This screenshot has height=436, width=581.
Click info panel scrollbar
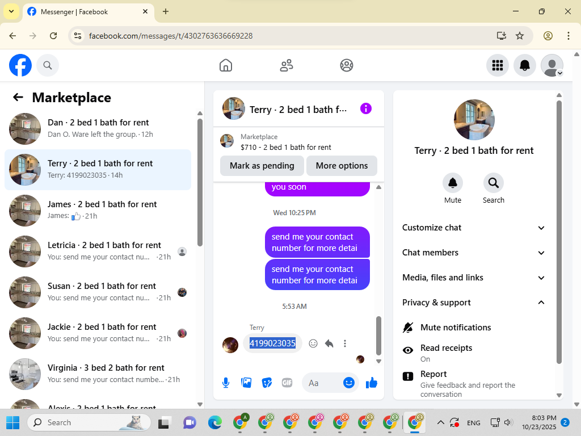coord(559,232)
